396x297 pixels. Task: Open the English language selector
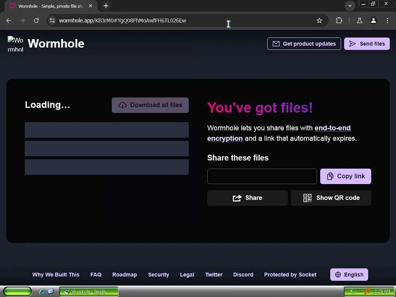(x=349, y=275)
